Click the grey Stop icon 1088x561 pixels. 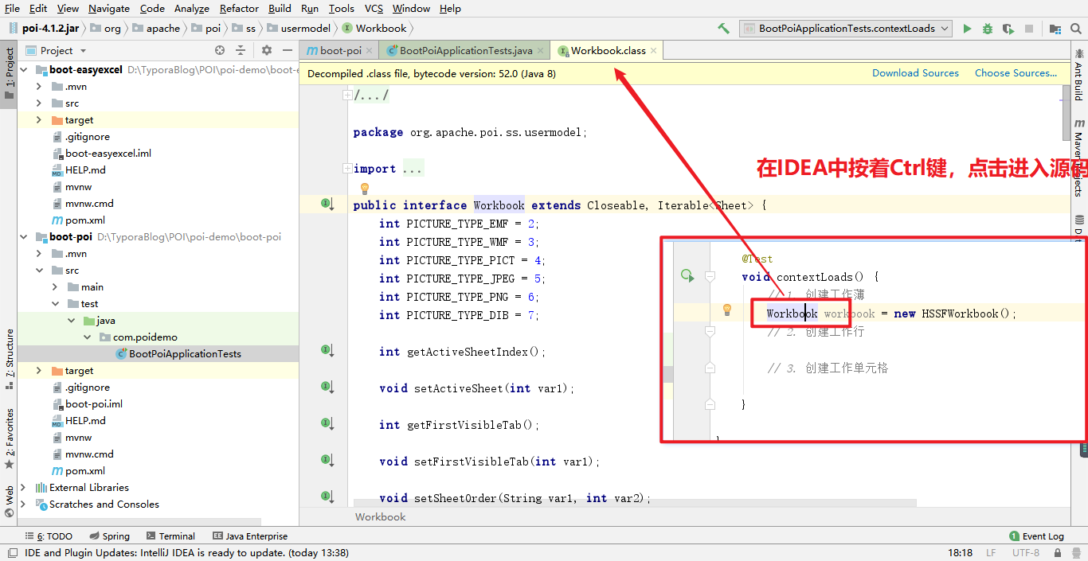(x=1029, y=29)
